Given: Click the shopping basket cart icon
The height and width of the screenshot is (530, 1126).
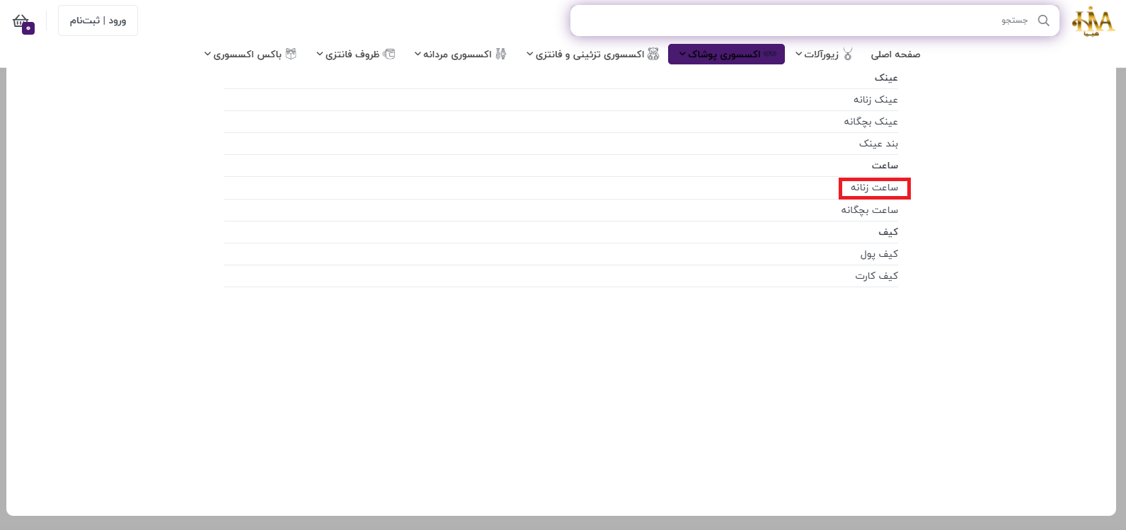Looking at the screenshot, I should pyautogui.click(x=21, y=21).
